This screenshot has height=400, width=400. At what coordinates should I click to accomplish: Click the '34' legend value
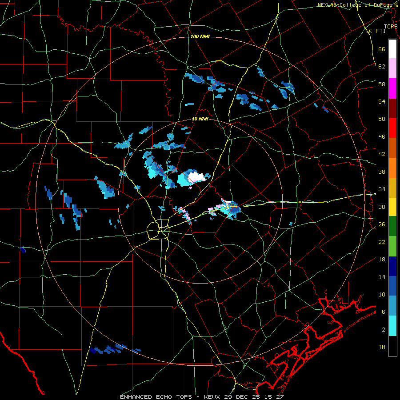tap(382, 189)
